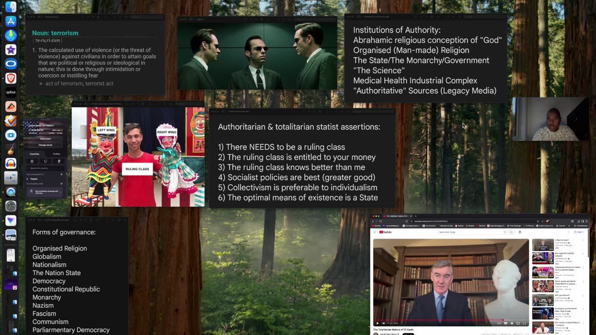The image size is (596, 335).
Task: Play the YouTube video
Action: [378, 323]
